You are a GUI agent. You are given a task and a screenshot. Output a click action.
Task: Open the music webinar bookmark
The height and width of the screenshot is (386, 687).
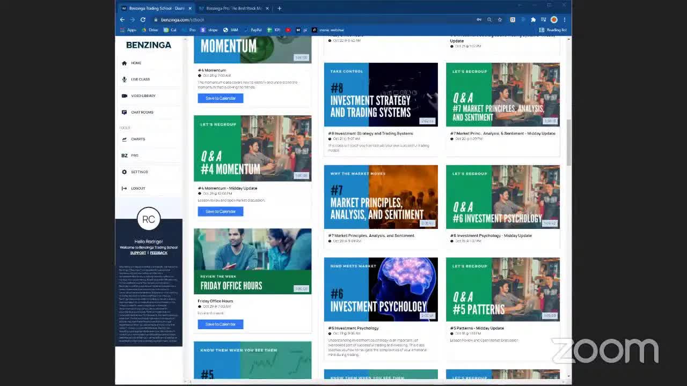(x=328, y=30)
